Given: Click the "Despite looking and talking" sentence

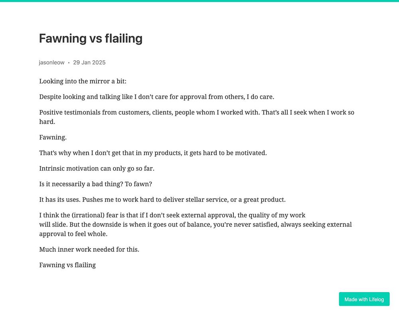Looking at the screenshot, I should pos(156,97).
